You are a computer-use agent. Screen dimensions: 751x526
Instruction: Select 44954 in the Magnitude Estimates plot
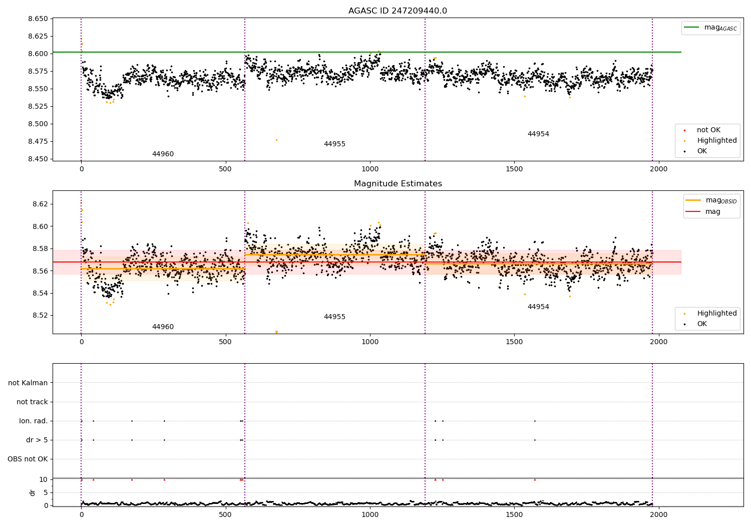[538, 307]
